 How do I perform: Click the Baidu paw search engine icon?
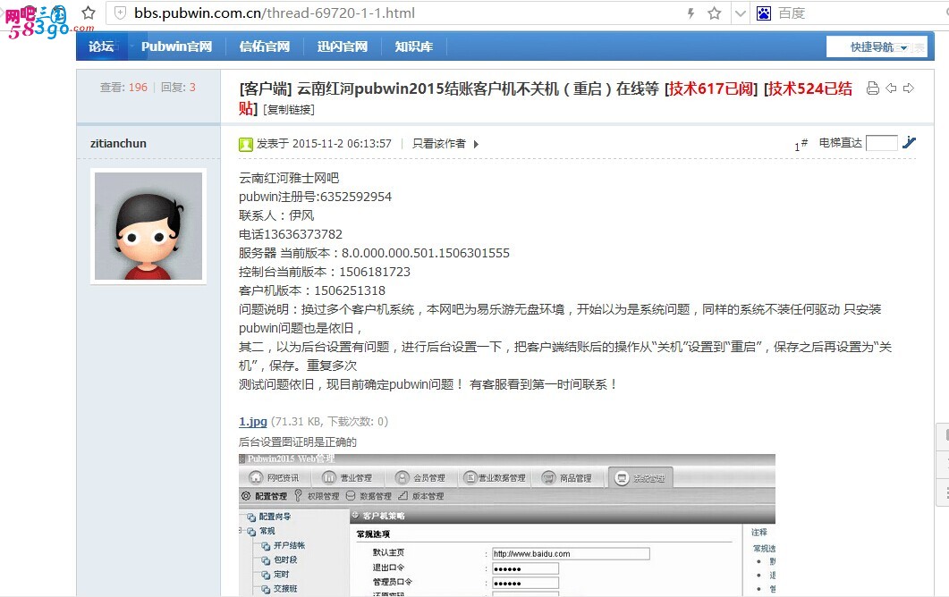tap(764, 13)
